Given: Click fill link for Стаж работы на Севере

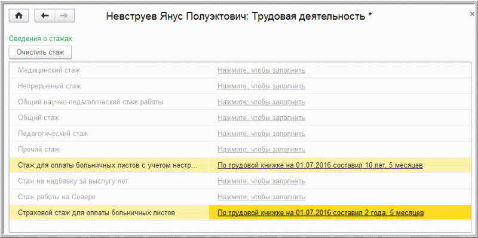Looking at the screenshot, I should pyautogui.click(x=261, y=197).
